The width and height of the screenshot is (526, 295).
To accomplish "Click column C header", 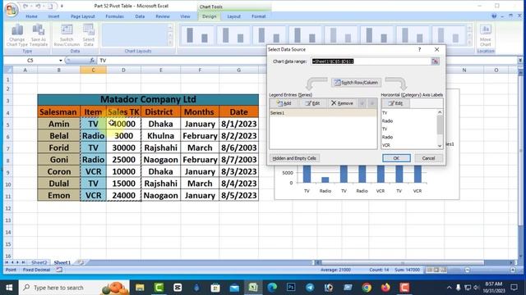I will click(93, 70).
